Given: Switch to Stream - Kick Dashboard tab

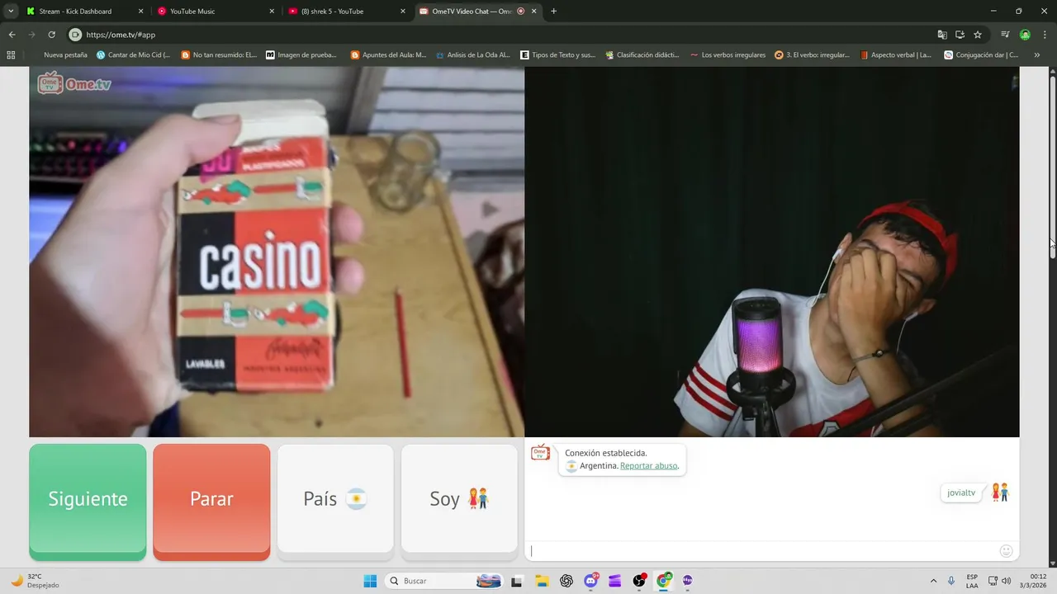Looking at the screenshot, I should click(x=75, y=12).
